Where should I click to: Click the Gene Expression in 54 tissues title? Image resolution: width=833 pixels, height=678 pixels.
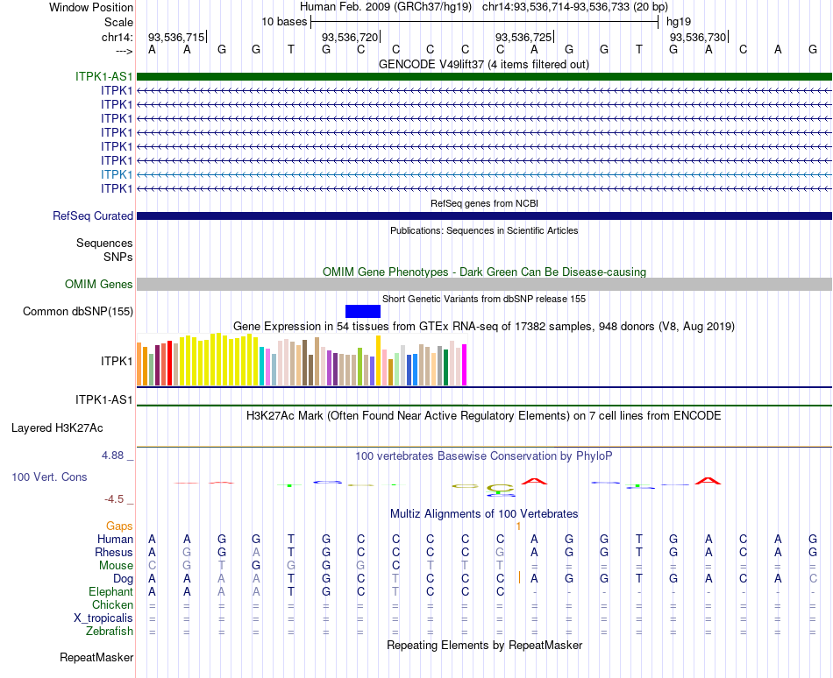(x=484, y=326)
